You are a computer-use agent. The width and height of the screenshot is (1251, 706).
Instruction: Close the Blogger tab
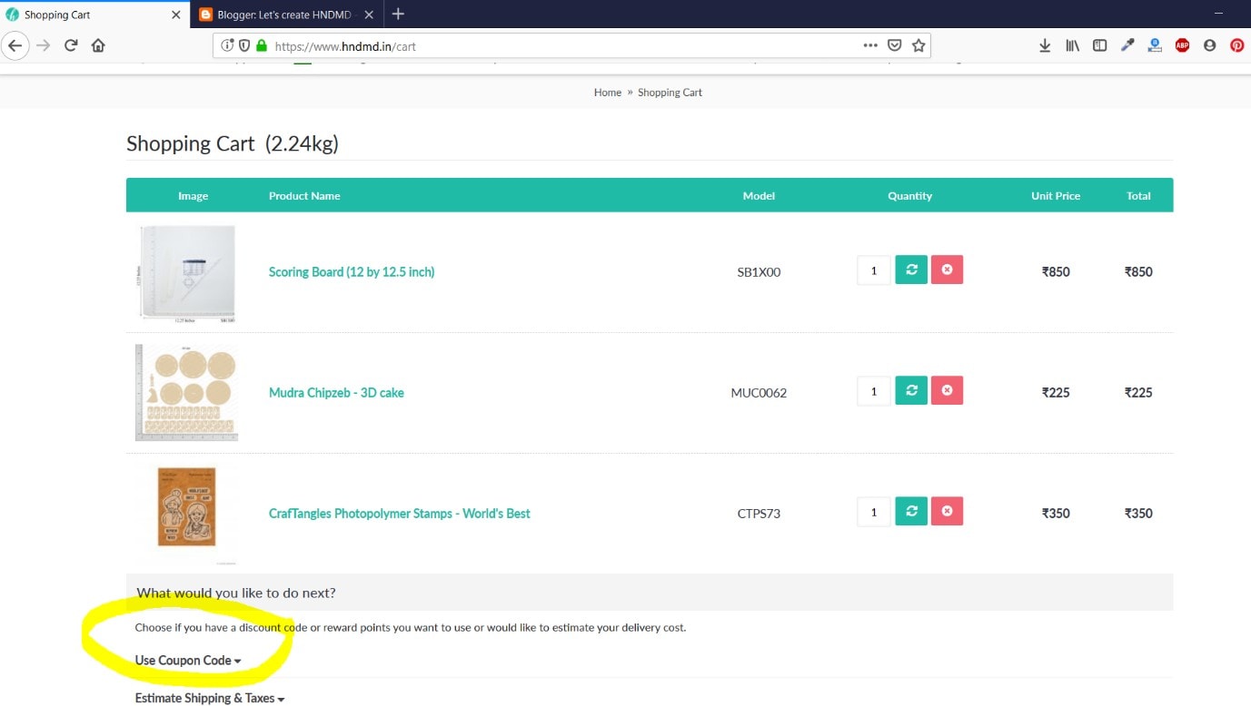pyautogui.click(x=369, y=15)
